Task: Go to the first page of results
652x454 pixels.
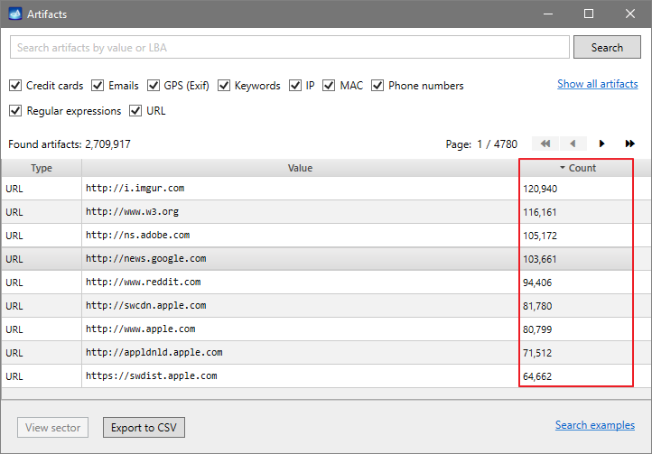Action: [544, 144]
